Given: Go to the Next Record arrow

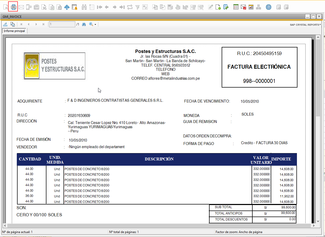Looking at the screenshot, I should 114,7.
